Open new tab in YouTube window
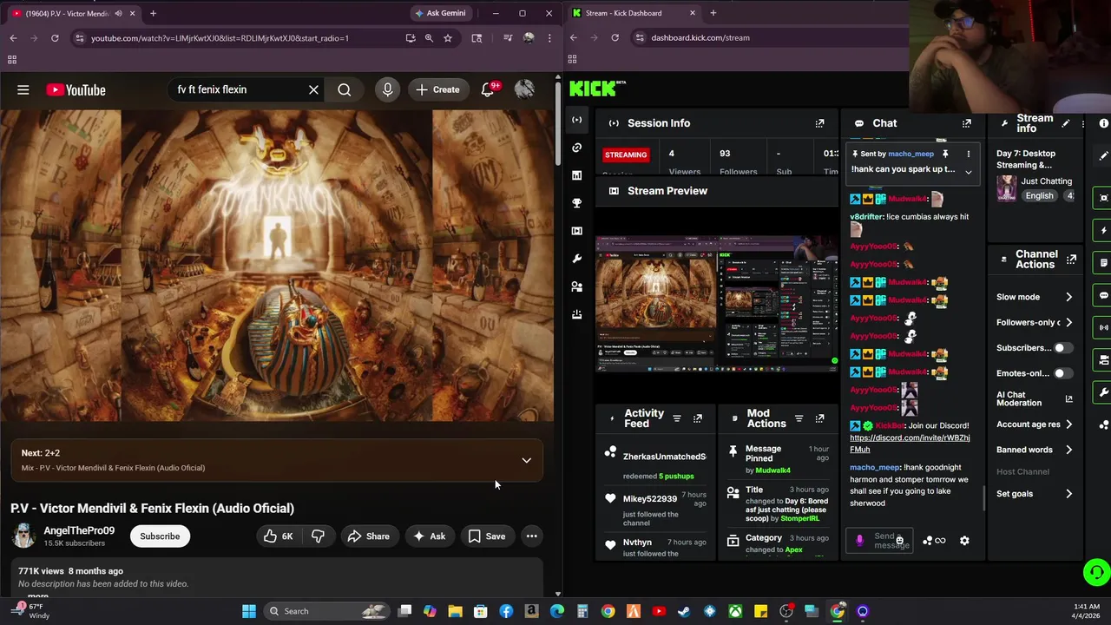The width and height of the screenshot is (1111, 625). [x=153, y=13]
